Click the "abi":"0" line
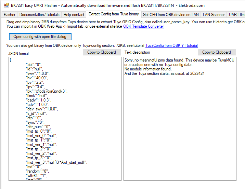Image resolution: width=245 pixels, height=189 pixels. click(34, 65)
